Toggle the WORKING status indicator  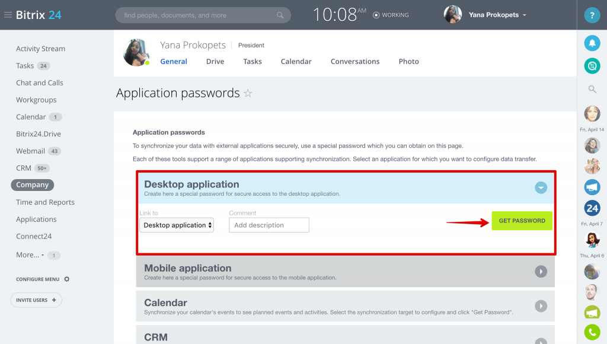(x=391, y=15)
